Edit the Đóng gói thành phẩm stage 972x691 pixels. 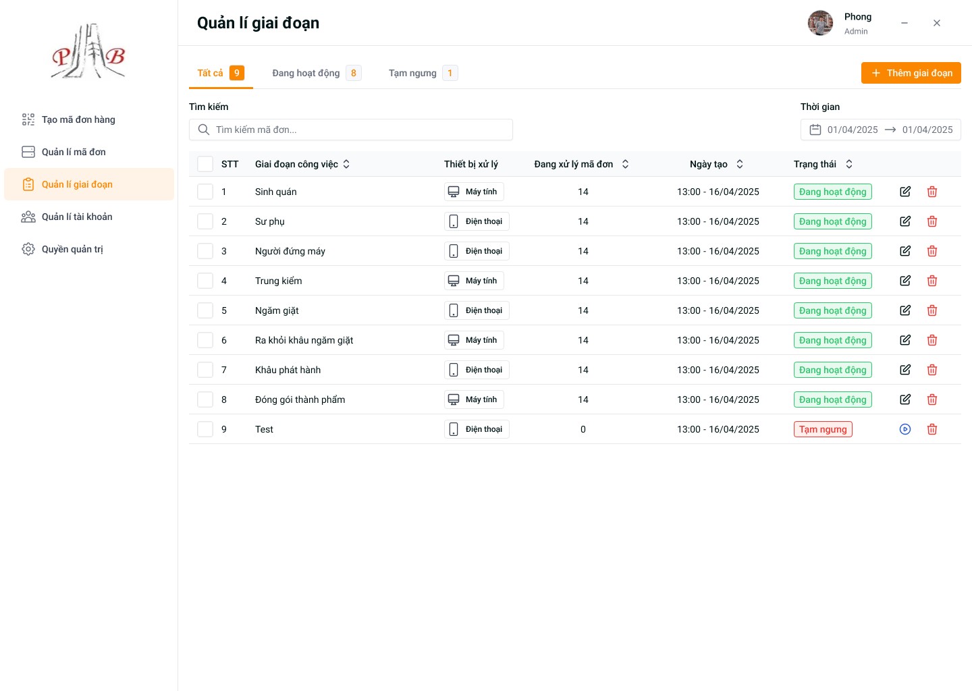pyautogui.click(x=905, y=399)
